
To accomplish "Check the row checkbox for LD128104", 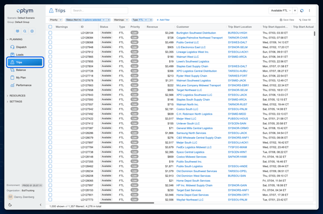I will pyautogui.click(x=50, y=33).
